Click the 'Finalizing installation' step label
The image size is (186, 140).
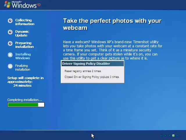coord(23,67)
